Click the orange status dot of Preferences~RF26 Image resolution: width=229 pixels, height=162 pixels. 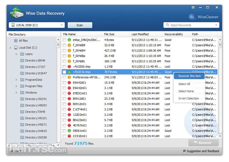[x=69, y=77]
